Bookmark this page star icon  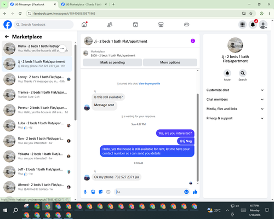pos(251,13)
